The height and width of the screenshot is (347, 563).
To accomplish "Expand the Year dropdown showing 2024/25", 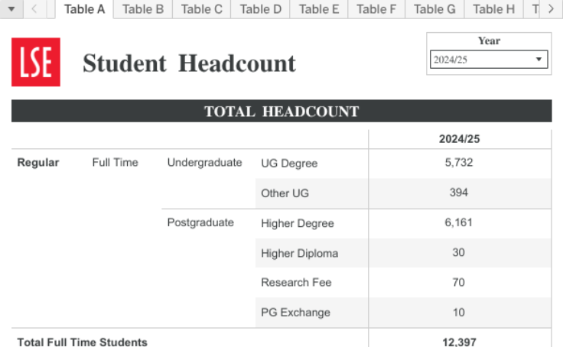I will [x=489, y=60].
